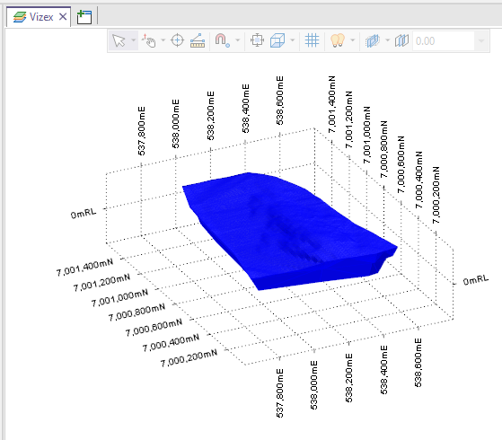Choose the pan/rotate hand tool

point(149,40)
